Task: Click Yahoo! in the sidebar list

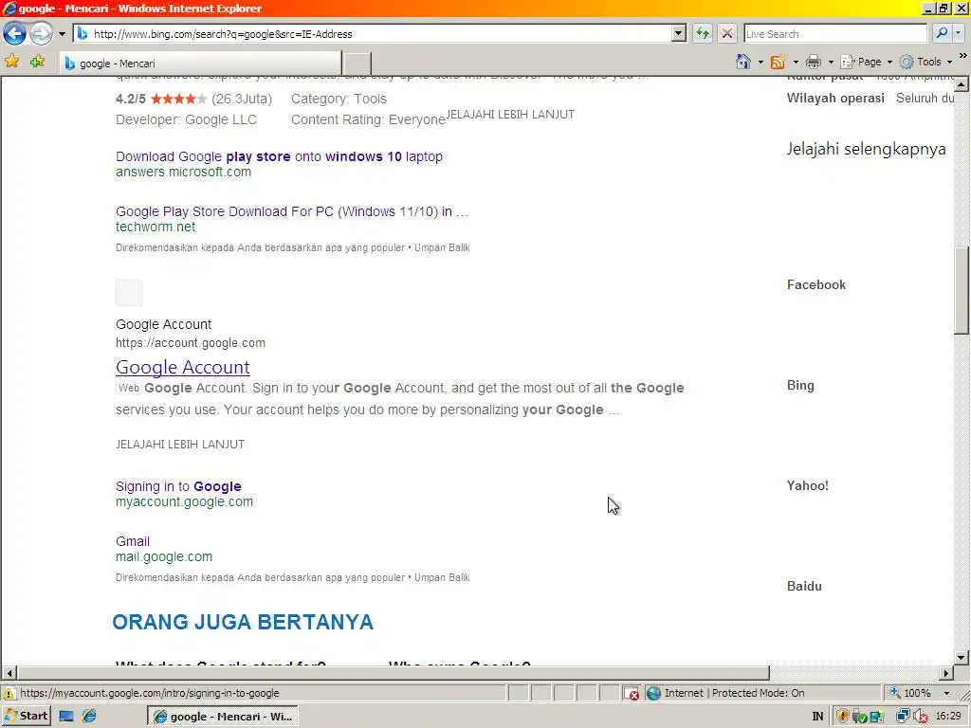Action: coord(808,485)
